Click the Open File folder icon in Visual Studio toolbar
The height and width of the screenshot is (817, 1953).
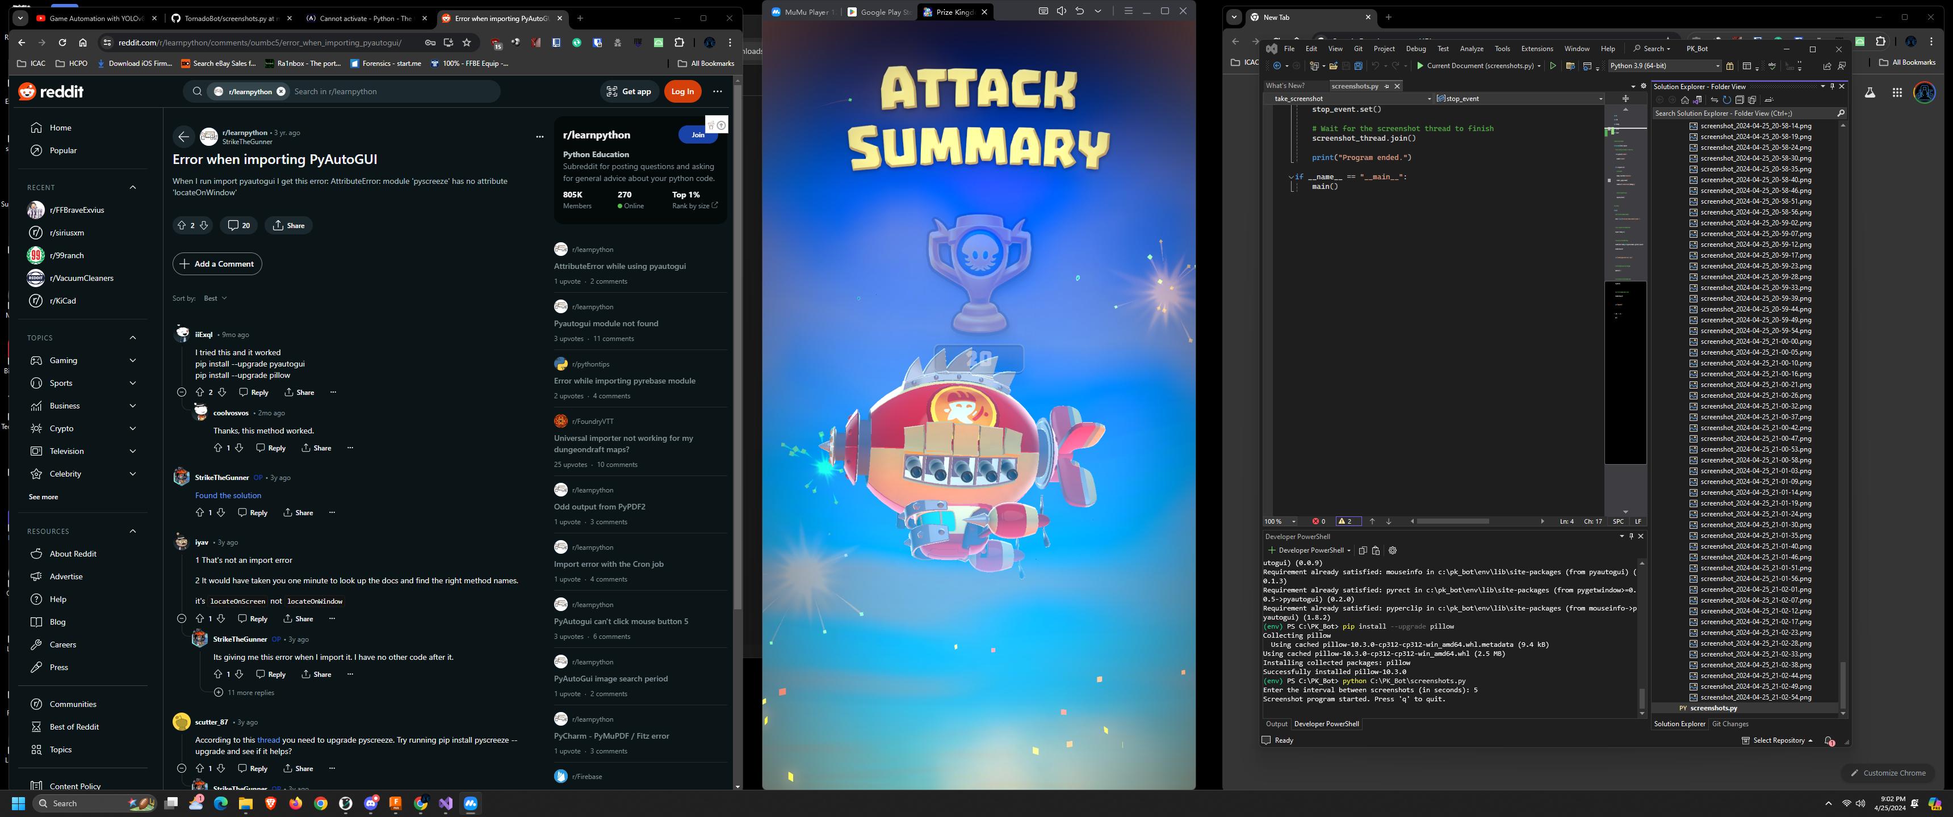(x=1333, y=66)
